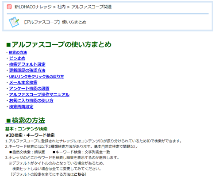Open the アルファスコープ操作マニュアル link
The height and width of the screenshot is (177, 215).
point(39,94)
